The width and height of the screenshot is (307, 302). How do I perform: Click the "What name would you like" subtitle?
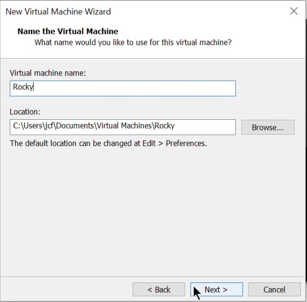coord(133,43)
